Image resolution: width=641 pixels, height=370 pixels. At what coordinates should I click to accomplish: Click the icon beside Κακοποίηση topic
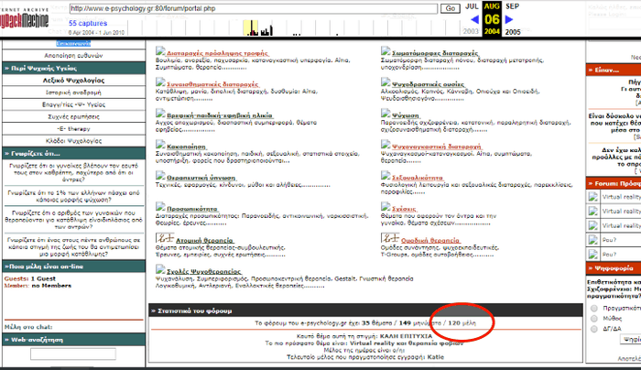click(x=160, y=147)
